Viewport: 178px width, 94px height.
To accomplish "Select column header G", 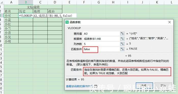I will [99, 2].
